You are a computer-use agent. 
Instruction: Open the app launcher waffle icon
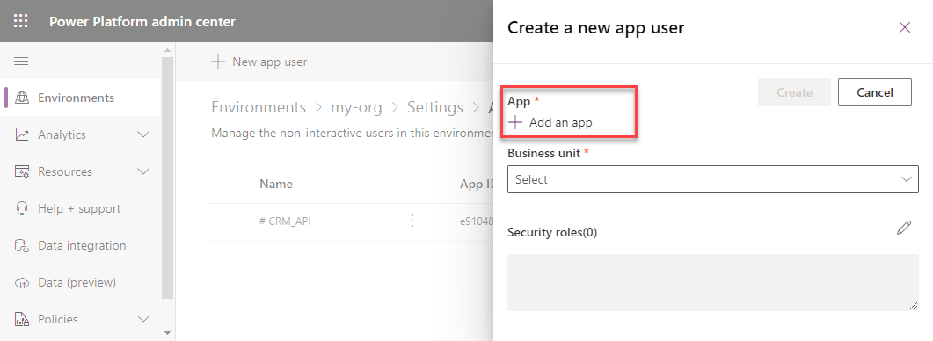tap(21, 21)
